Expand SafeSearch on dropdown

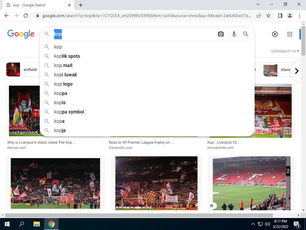coord(285,51)
